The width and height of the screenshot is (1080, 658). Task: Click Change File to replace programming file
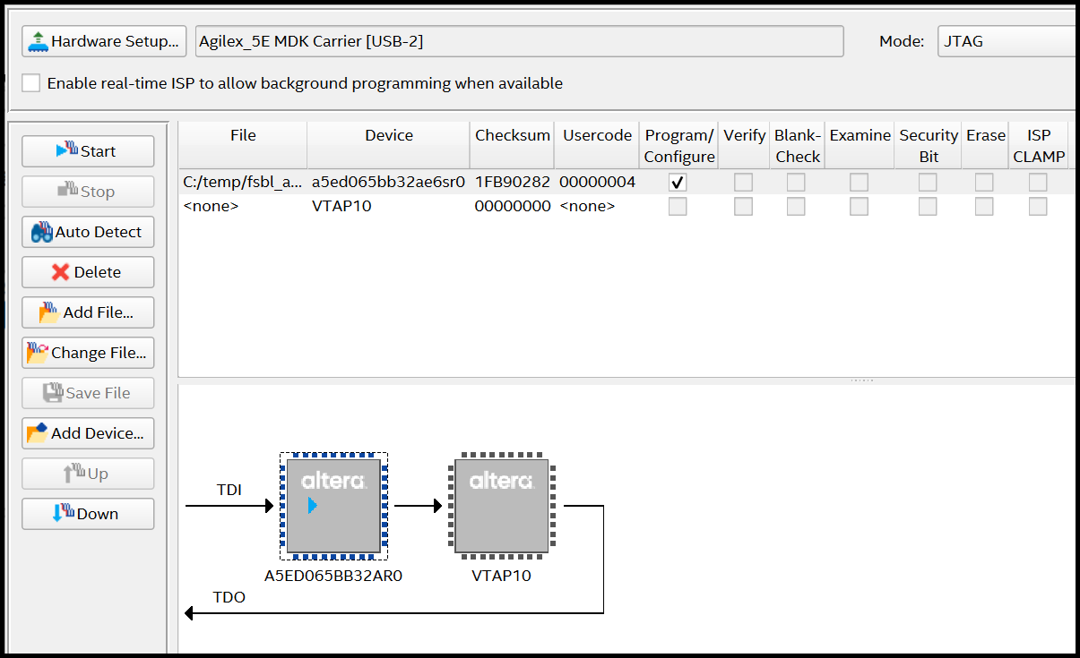[x=88, y=353]
